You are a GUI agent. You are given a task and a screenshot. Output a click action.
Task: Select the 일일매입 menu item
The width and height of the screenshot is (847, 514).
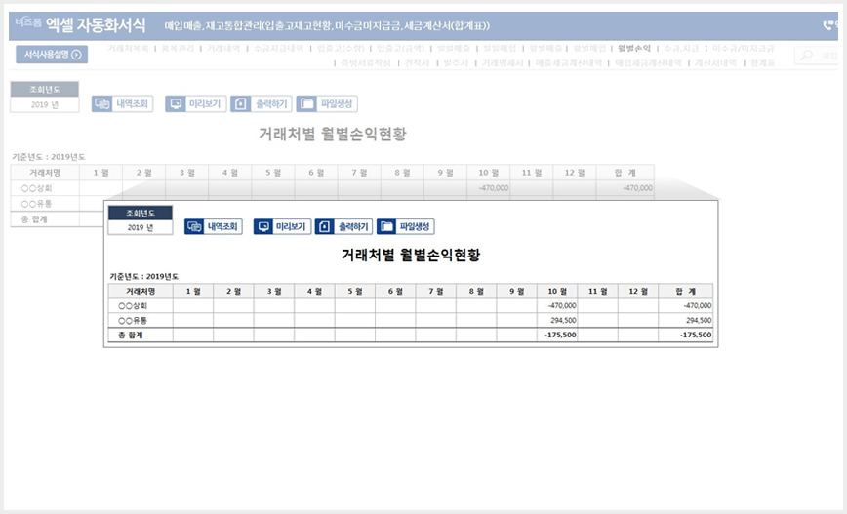point(500,48)
